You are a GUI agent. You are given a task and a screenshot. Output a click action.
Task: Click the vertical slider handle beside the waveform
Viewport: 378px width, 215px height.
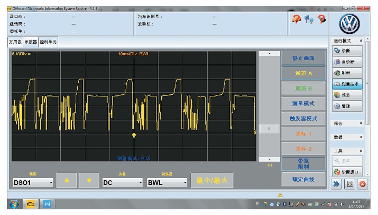pyautogui.click(x=271, y=128)
